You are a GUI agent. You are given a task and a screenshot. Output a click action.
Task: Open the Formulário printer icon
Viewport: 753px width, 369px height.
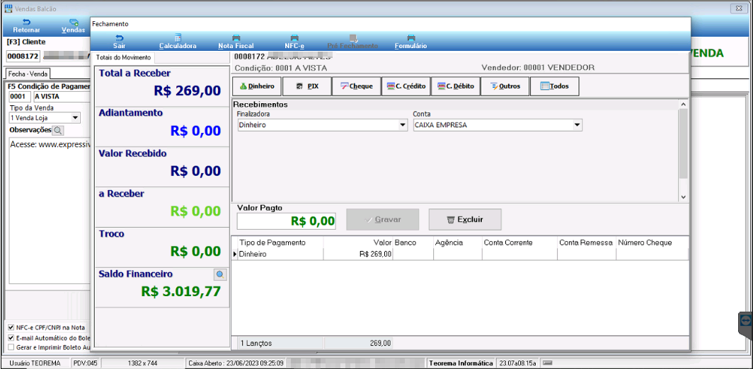(410, 37)
